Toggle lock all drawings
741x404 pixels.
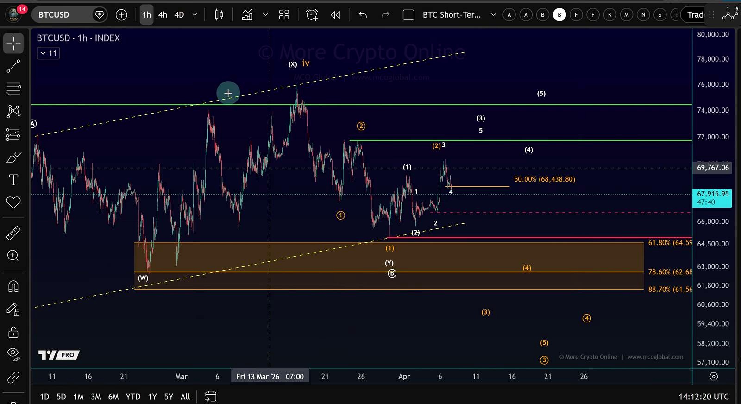click(x=13, y=332)
